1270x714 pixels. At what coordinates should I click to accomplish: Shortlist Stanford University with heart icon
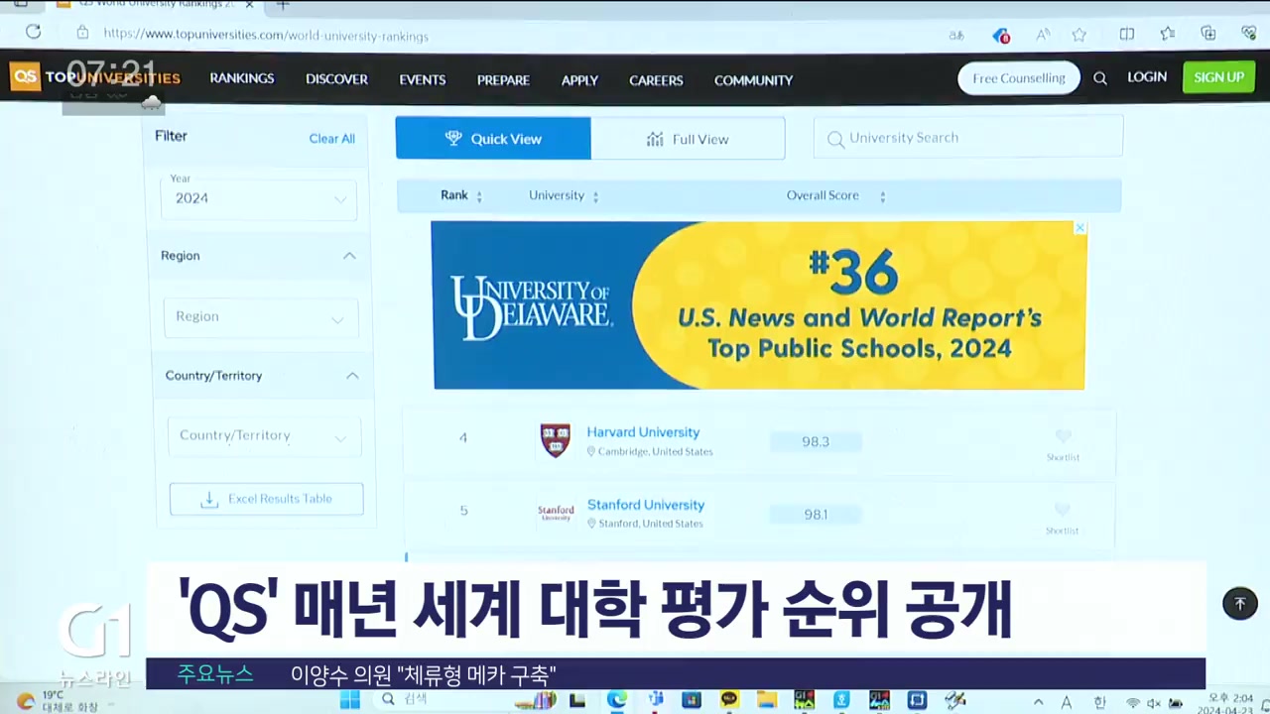pos(1063,510)
